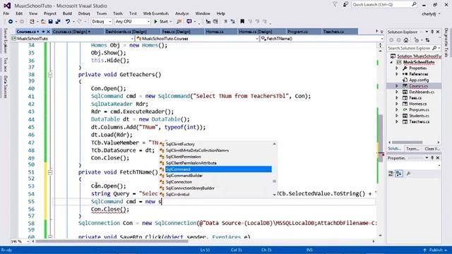Save the current file with the disk icon
This screenshot has width=452, height=254.
coord(50,22)
